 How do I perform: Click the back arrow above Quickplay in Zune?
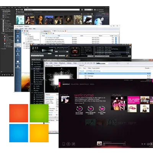[63, 82]
